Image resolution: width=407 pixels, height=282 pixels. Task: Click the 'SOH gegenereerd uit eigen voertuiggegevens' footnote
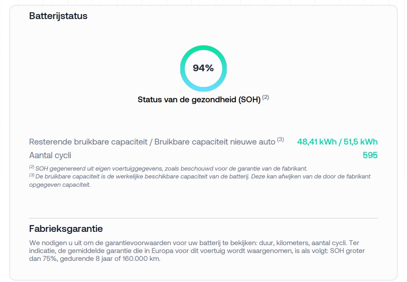point(171,169)
